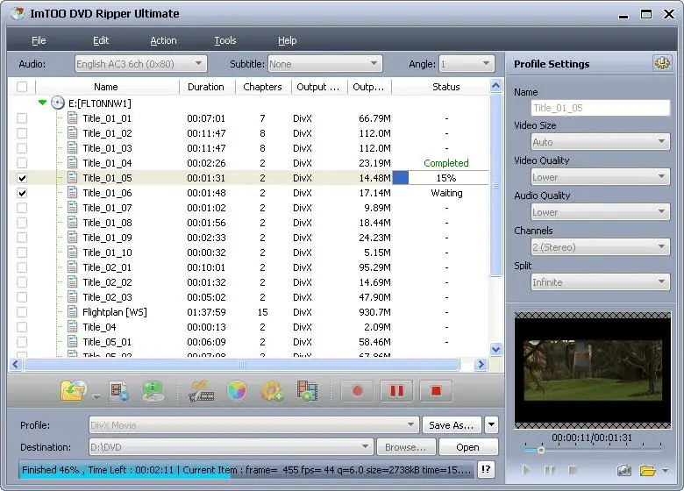Click the red record start ripping button
The width and height of the screenshot is (684, 491).
[357, 391]
